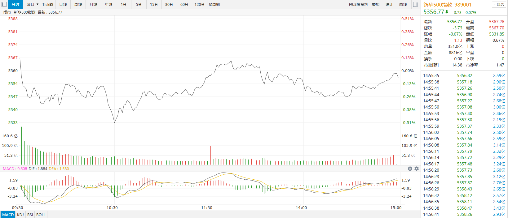Viewport: 508px width, 218px height.
Task: Open the 多周期 multi-period view
Action: [214, 4]
